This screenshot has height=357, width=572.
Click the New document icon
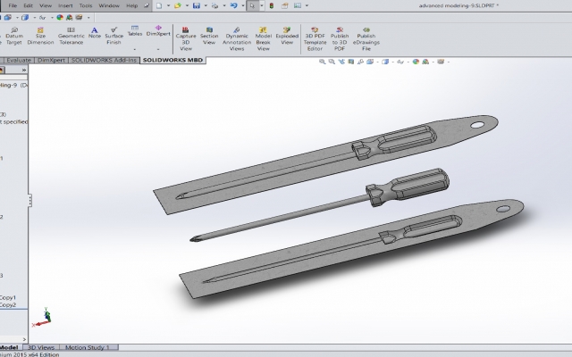coord(159,5)
